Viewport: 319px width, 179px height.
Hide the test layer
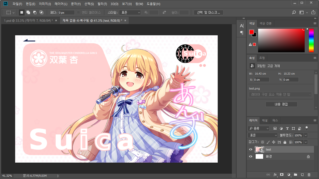(x=251, y=150)
